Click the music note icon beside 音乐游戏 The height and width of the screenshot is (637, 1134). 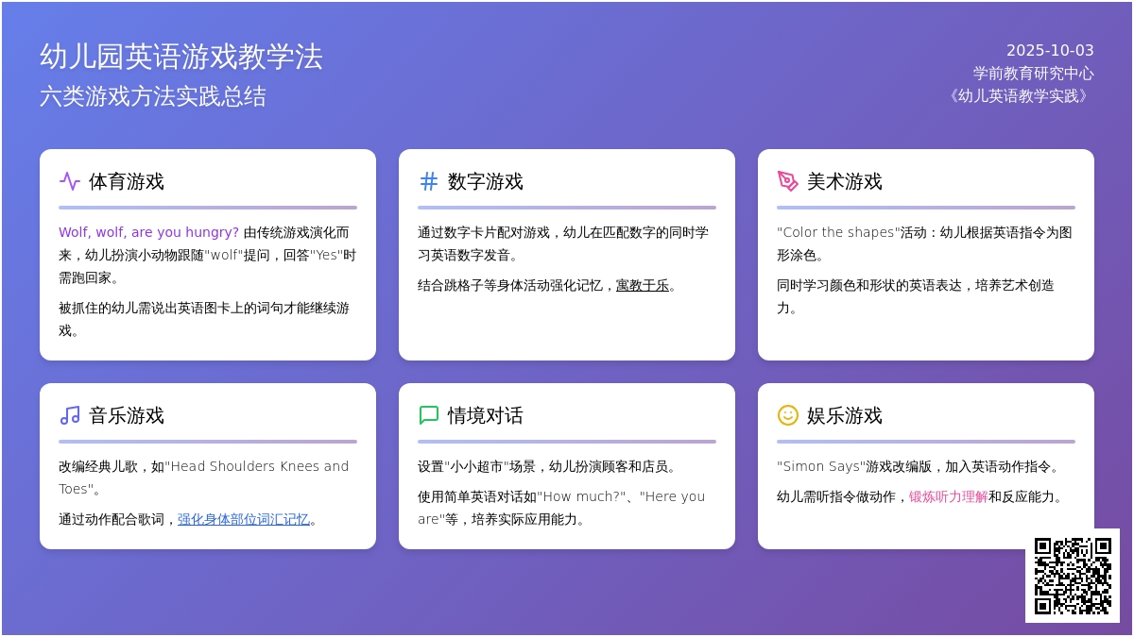pyautogui.click(x=70, y=415)
